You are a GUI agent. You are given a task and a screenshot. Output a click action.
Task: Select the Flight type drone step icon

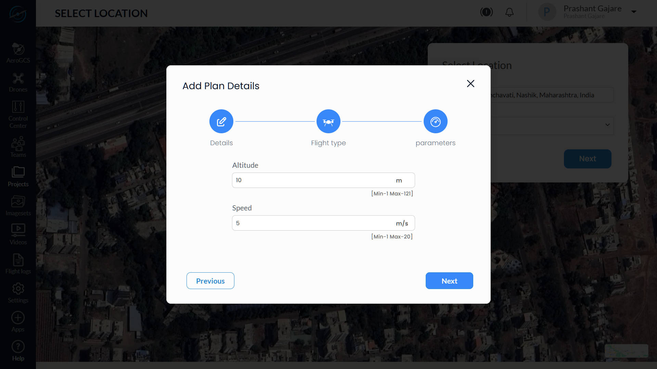point(328,121)
